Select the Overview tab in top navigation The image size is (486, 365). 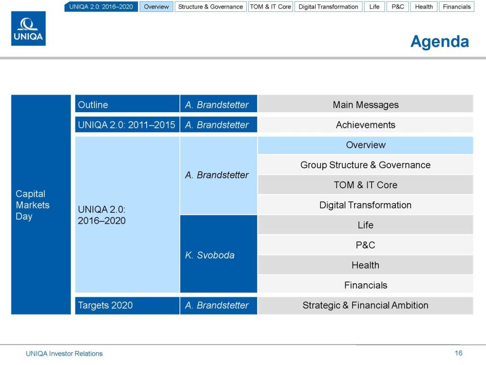(156, 7)
